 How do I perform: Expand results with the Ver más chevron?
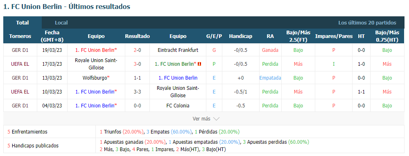(x=216, y=119)
